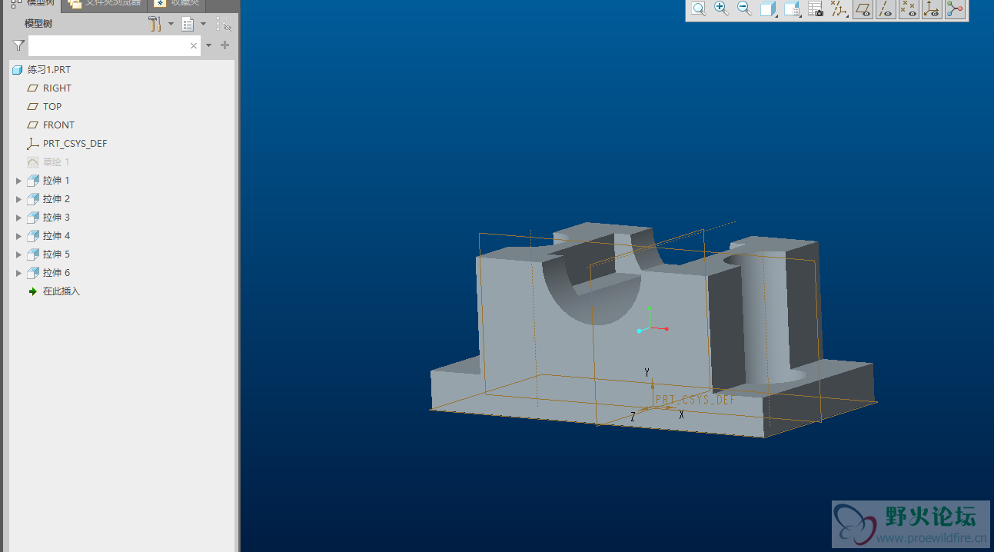Click the 练习1.PRT part icon
Image resolution: width=994 pixels, height=552 pixels.
17,69
